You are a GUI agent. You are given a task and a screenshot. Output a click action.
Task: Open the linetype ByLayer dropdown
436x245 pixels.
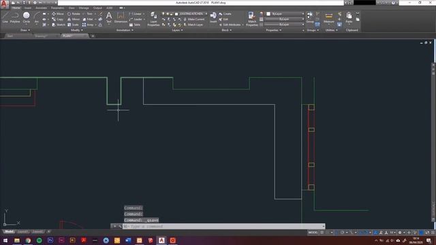pos(284,24)
